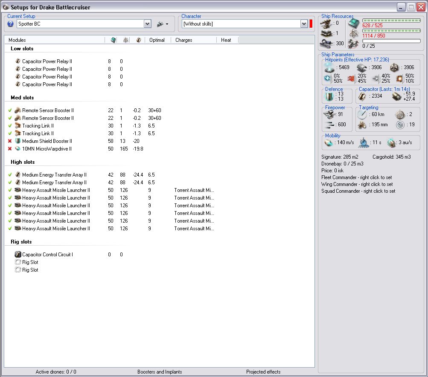Viewport: 428px width, 377px height.
Task: Click the Price: 0 isk text
Action: (x=332, y=171)
